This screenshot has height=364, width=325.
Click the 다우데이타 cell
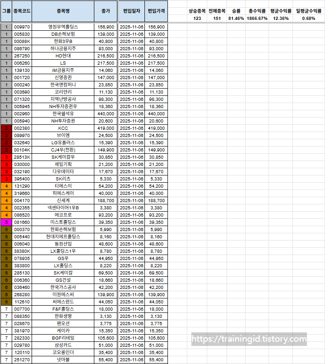[63, 171]
